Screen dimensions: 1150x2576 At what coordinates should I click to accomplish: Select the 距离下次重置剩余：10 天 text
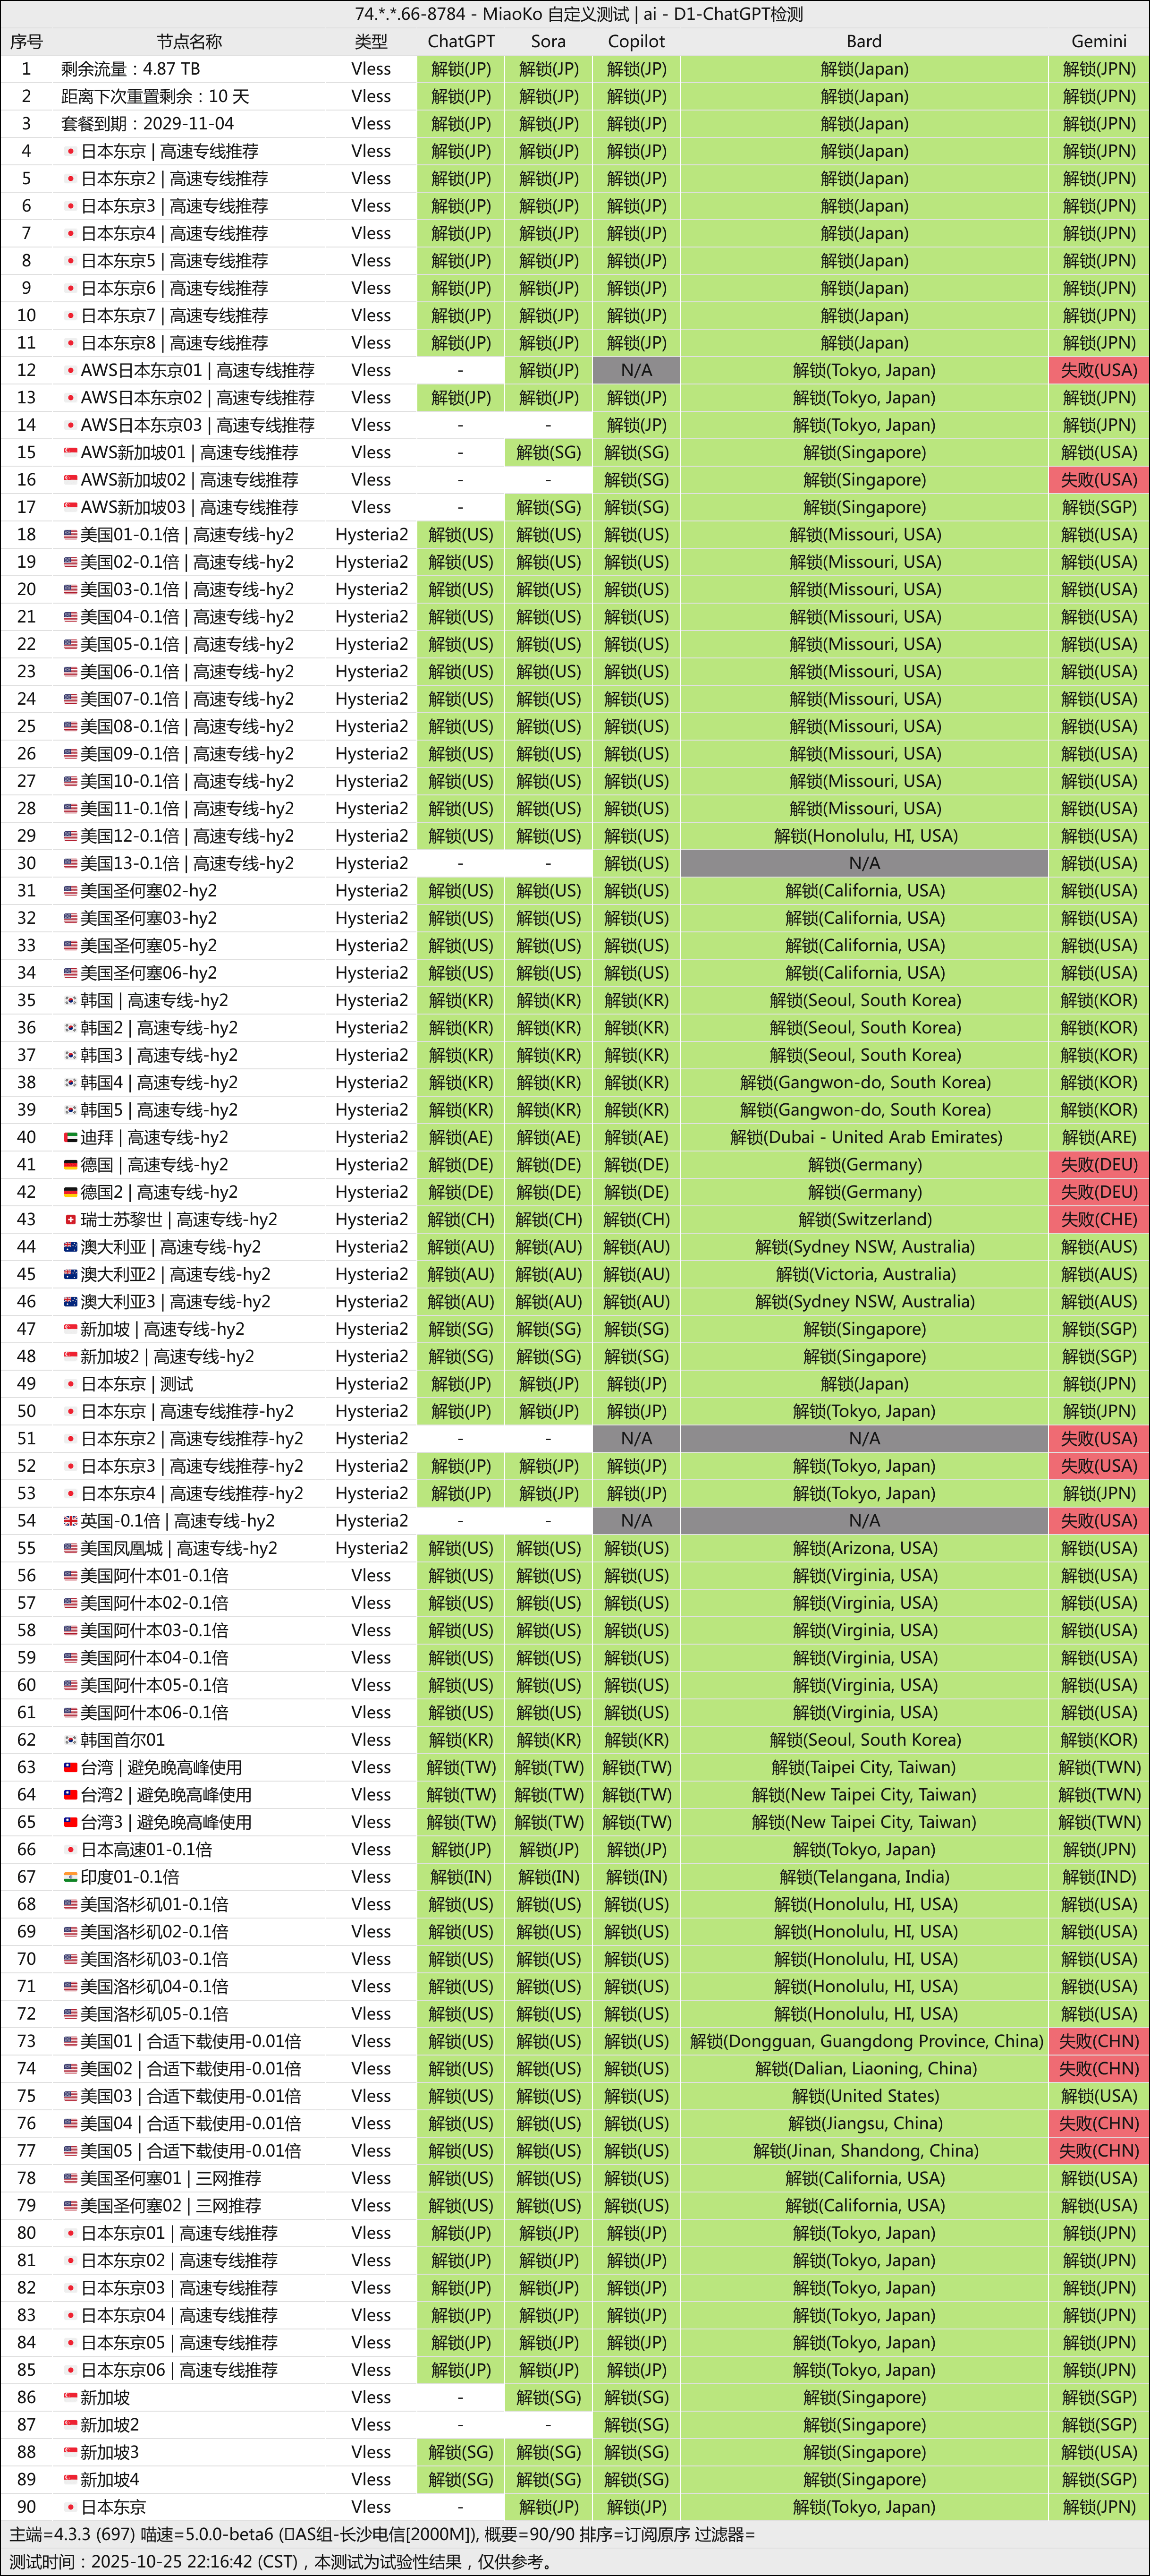[156, 96]
